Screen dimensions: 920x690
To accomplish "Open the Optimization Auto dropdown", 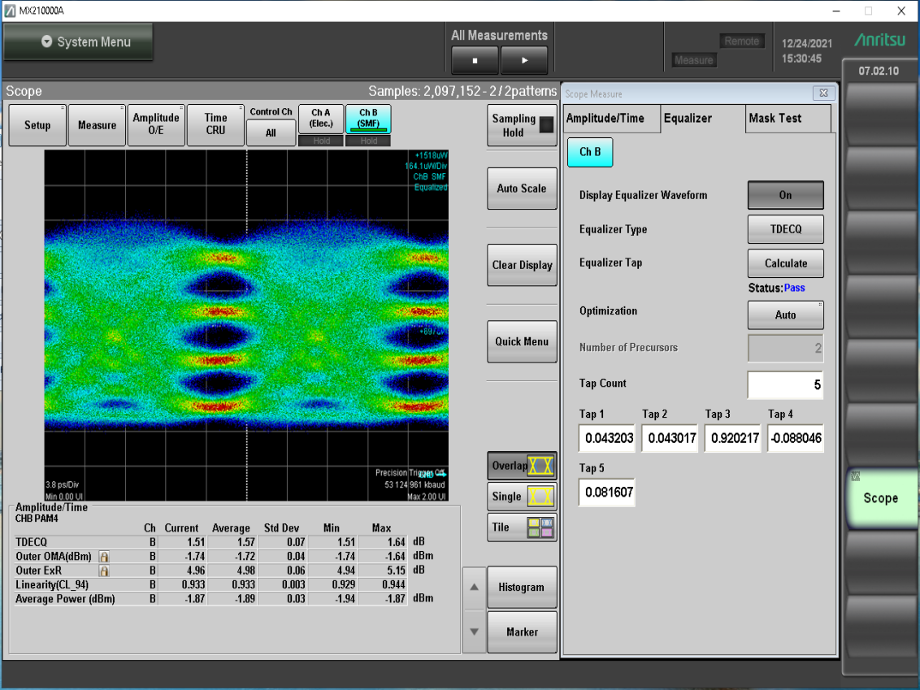I will pos(785,315).
